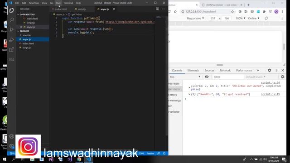The height and width of the screenshot is (163, 290).
Task: Open DevTools customize three-dot menu
Action: 276,71
